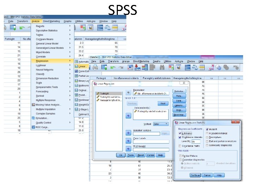254x191 pixels.
Task: Click Select cases icon in front window
Action: click(x=202, y=67)
